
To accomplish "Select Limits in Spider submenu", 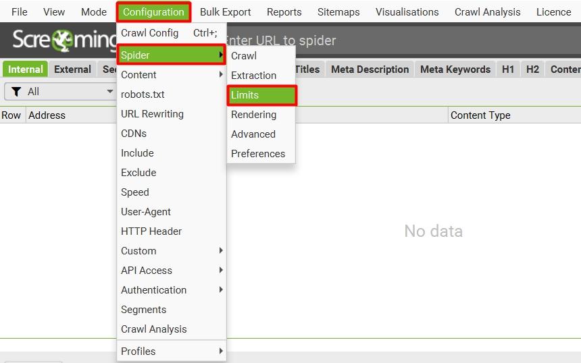I will (x=261, y=95).
